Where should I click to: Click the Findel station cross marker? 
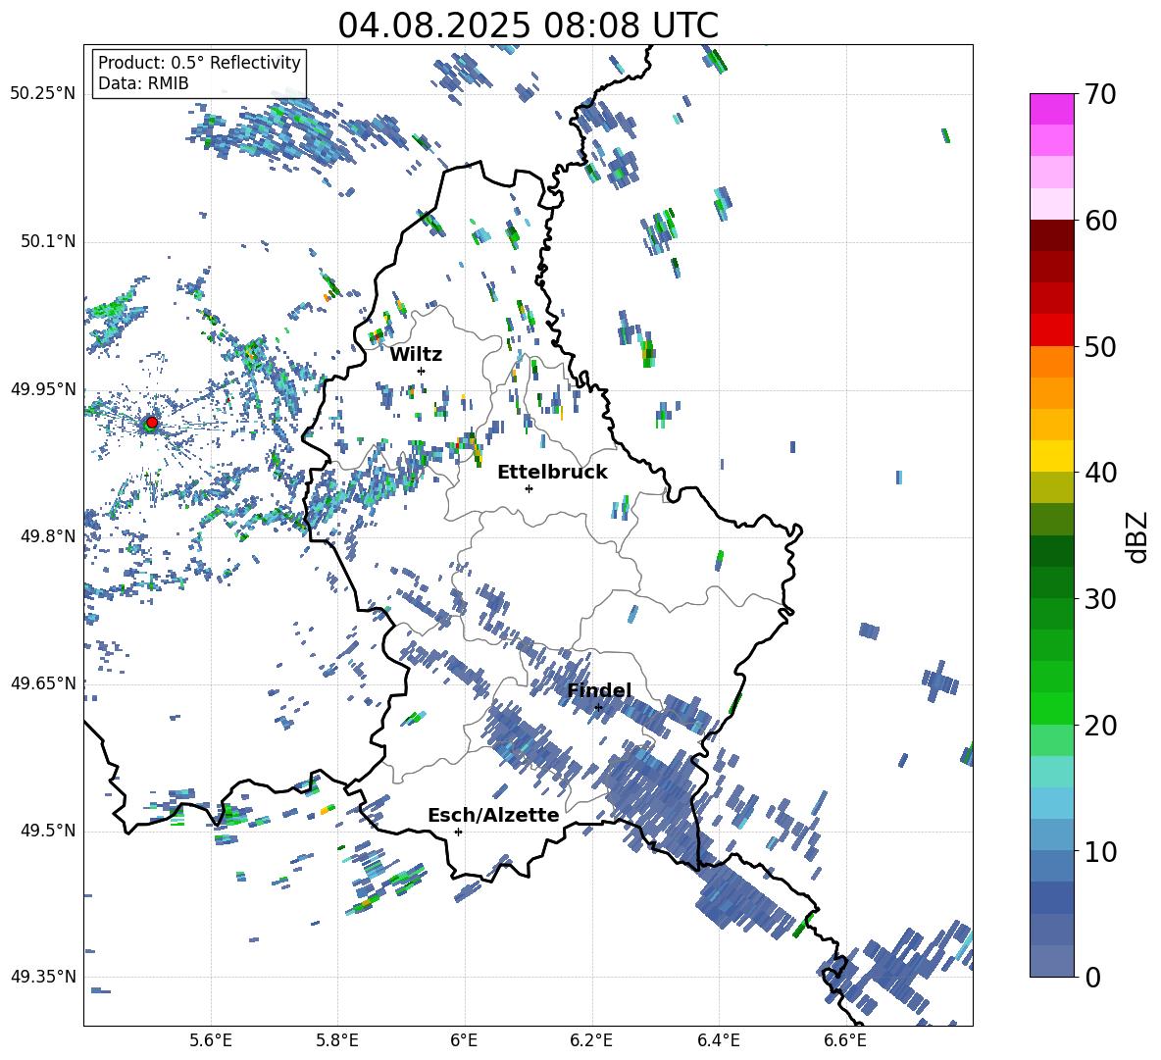(x=598, y=708)
